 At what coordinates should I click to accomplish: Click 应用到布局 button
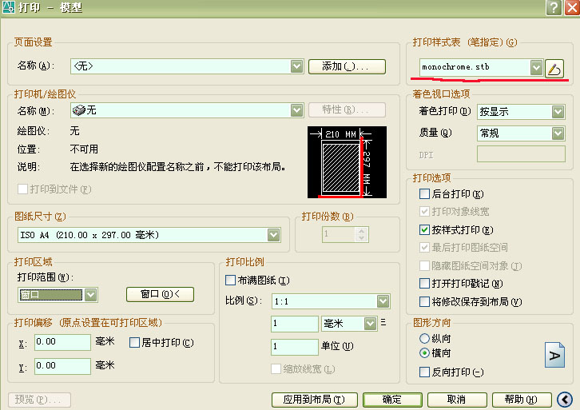pyautogui.click(x=315, y=400)
